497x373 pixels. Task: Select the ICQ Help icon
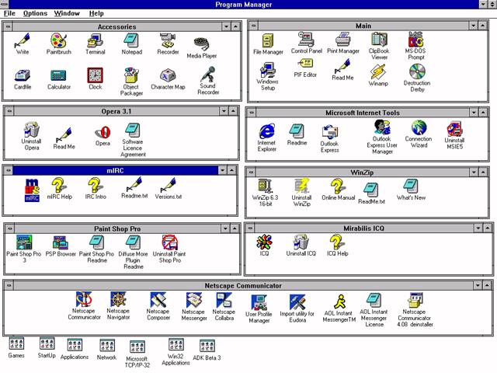click(x=337, y=242)
